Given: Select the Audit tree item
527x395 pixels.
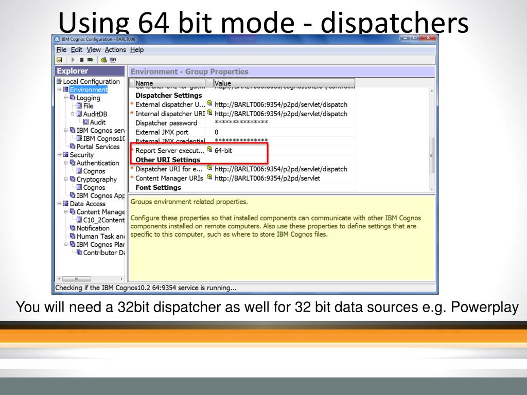Looking at the screenshot, I should coord(97,122).
